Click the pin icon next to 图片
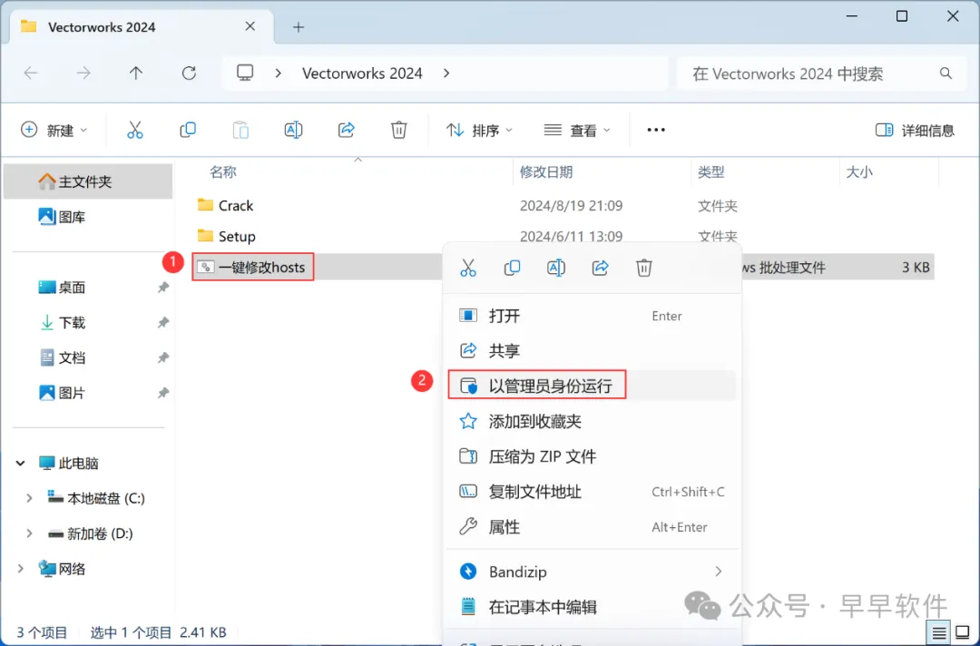The height and width of the screenshot is (646, 980). point(163,393)
